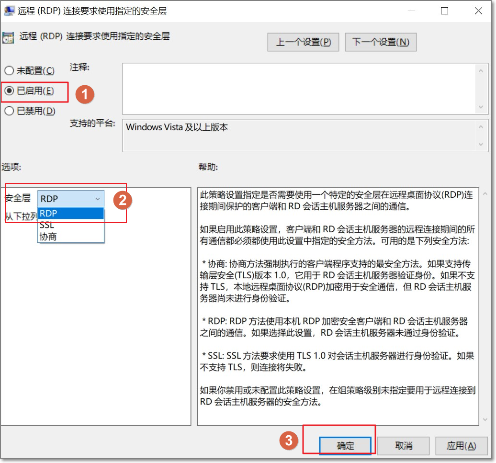Select the 已启用(E) radio button
This screenshot has height=463, width=496.
click(x=9, y=91)
